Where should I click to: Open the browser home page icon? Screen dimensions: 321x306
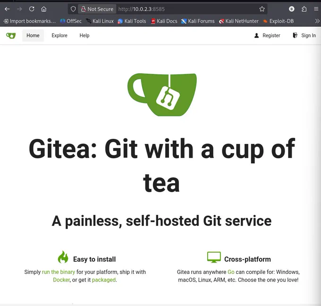44,9
